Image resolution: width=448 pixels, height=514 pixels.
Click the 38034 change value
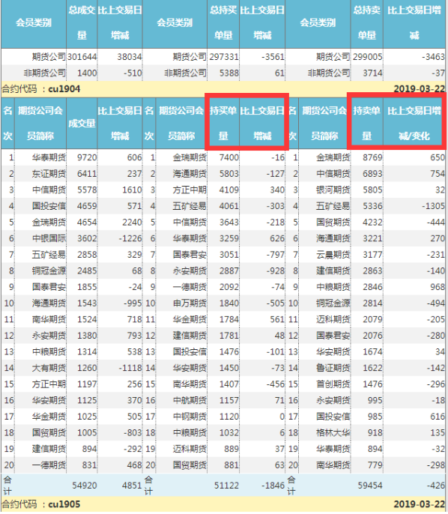pos(130,57)
